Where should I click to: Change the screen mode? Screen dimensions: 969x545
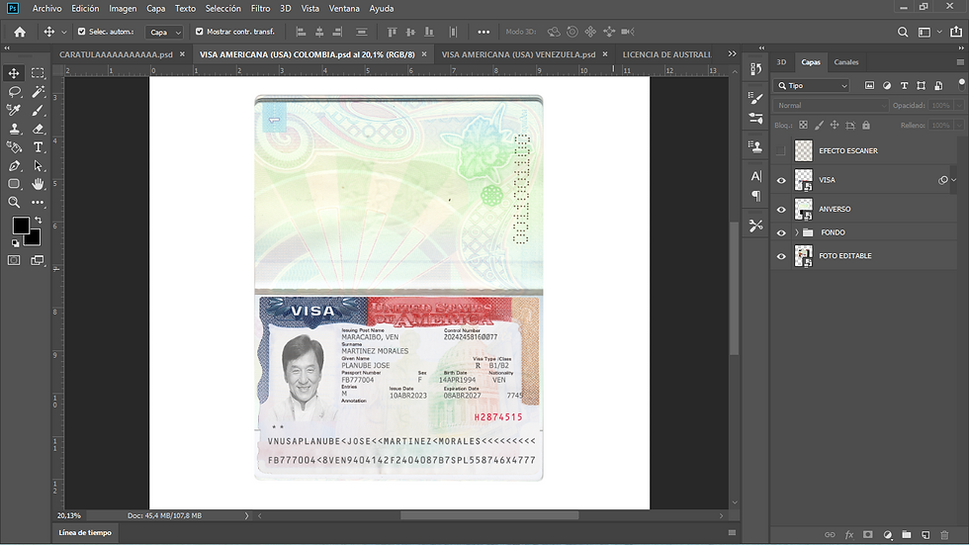pos(38,260)
